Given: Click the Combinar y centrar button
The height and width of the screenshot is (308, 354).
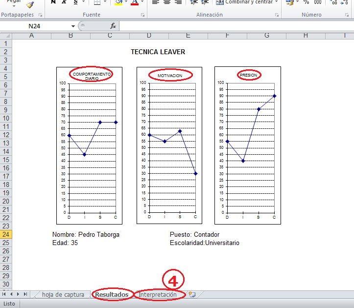Looking at the screenshot, I should click(x=244, y=2).
